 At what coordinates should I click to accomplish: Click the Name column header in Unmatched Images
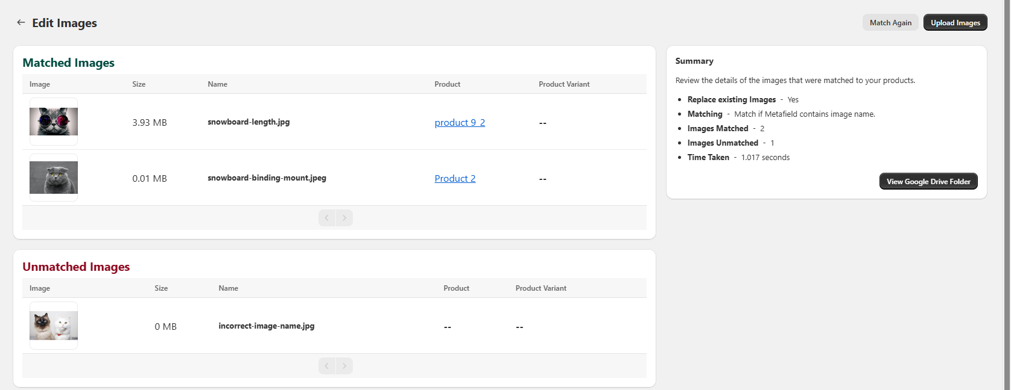pos(228,288)
